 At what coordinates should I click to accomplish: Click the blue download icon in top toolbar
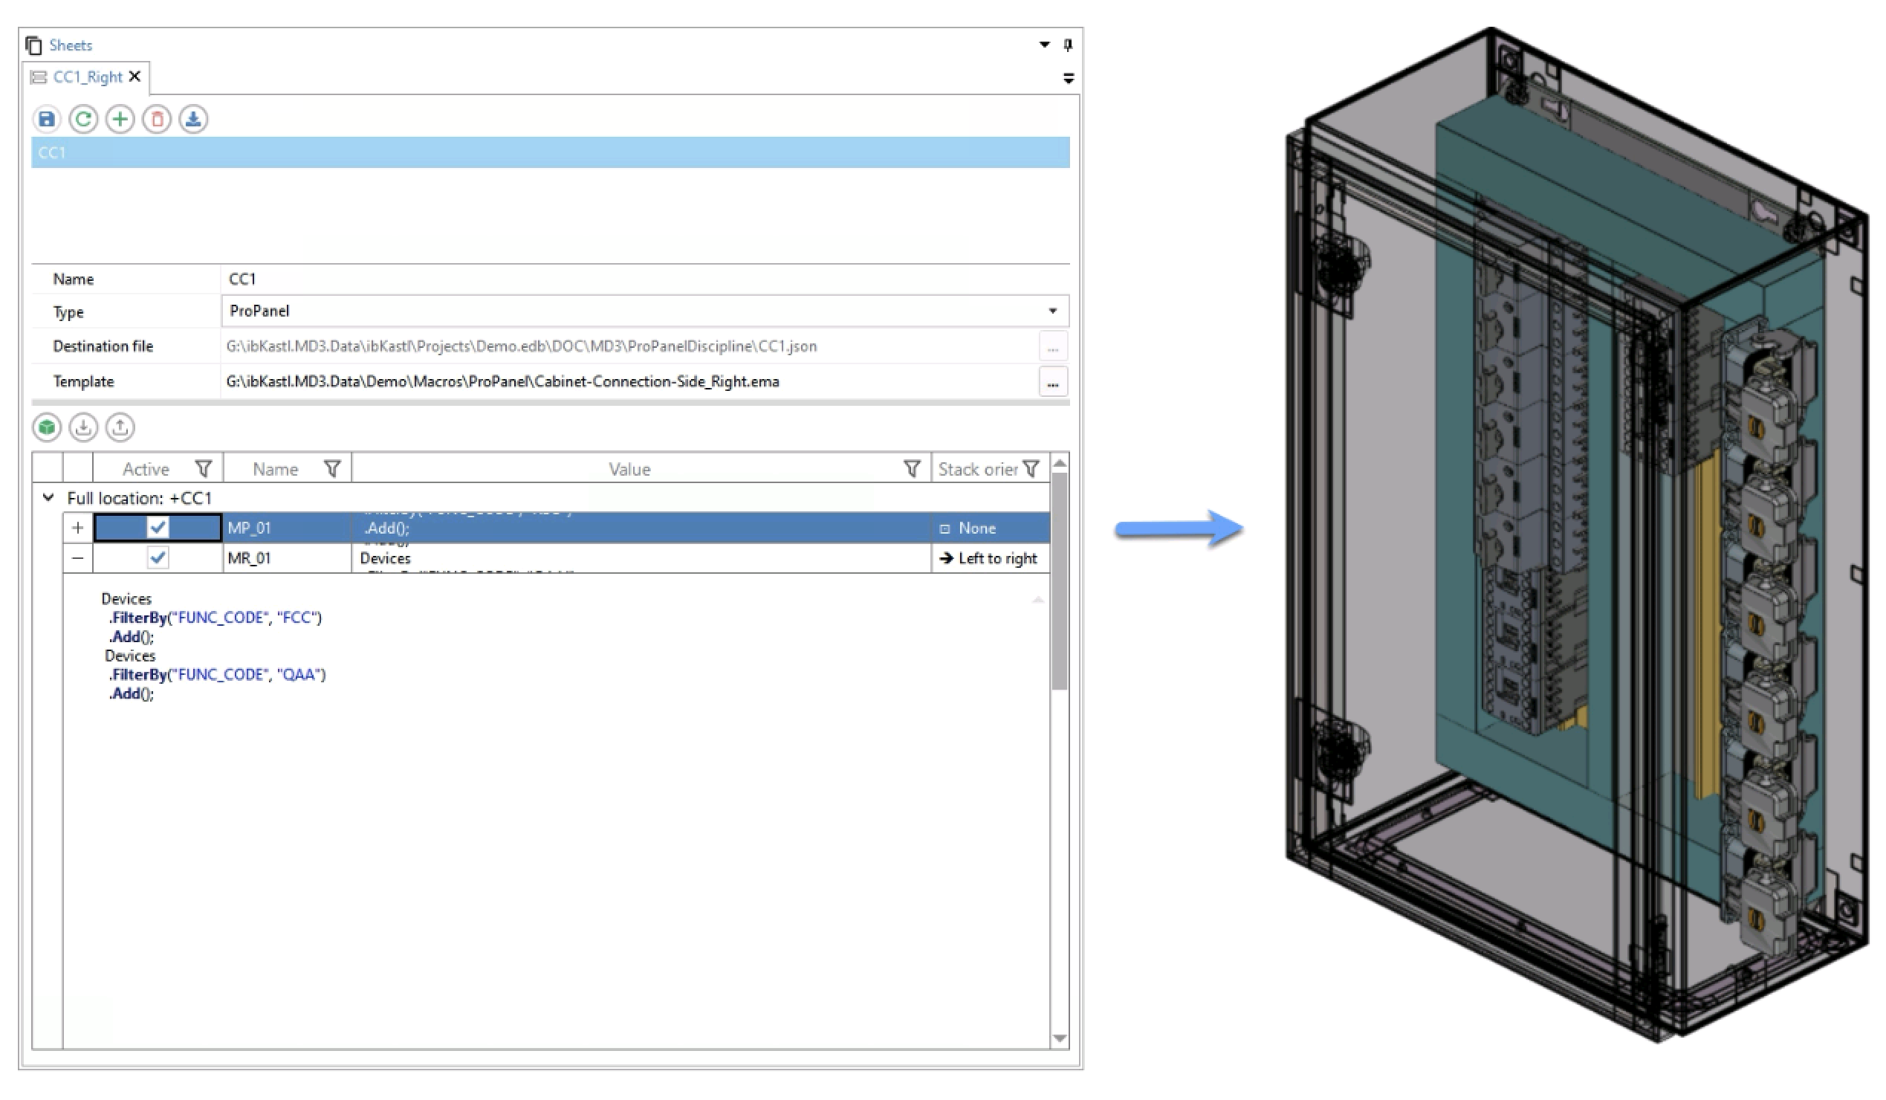click(x=193, y=119)
